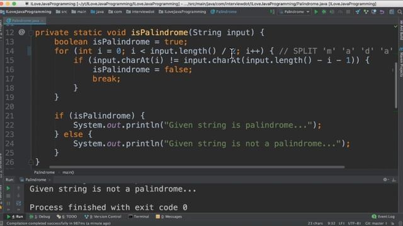Toggle soft-wrap icon in the Run panel

click(x=18, y=203)
